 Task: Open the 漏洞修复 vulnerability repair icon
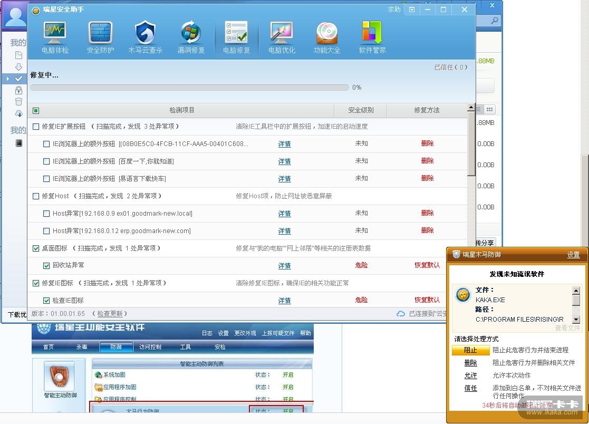click(191, 37)
